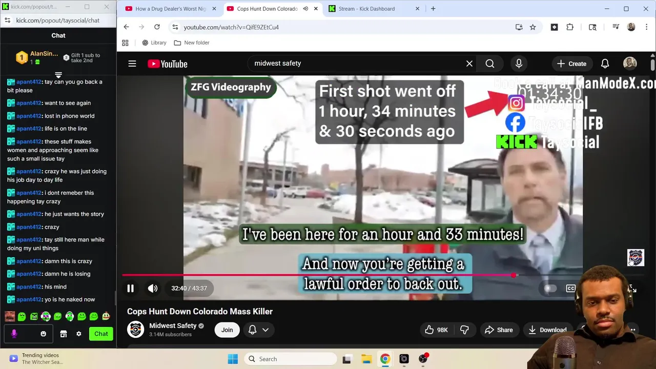
Task: Close the Kick Dashboard tab
Action: coord(417,9)
